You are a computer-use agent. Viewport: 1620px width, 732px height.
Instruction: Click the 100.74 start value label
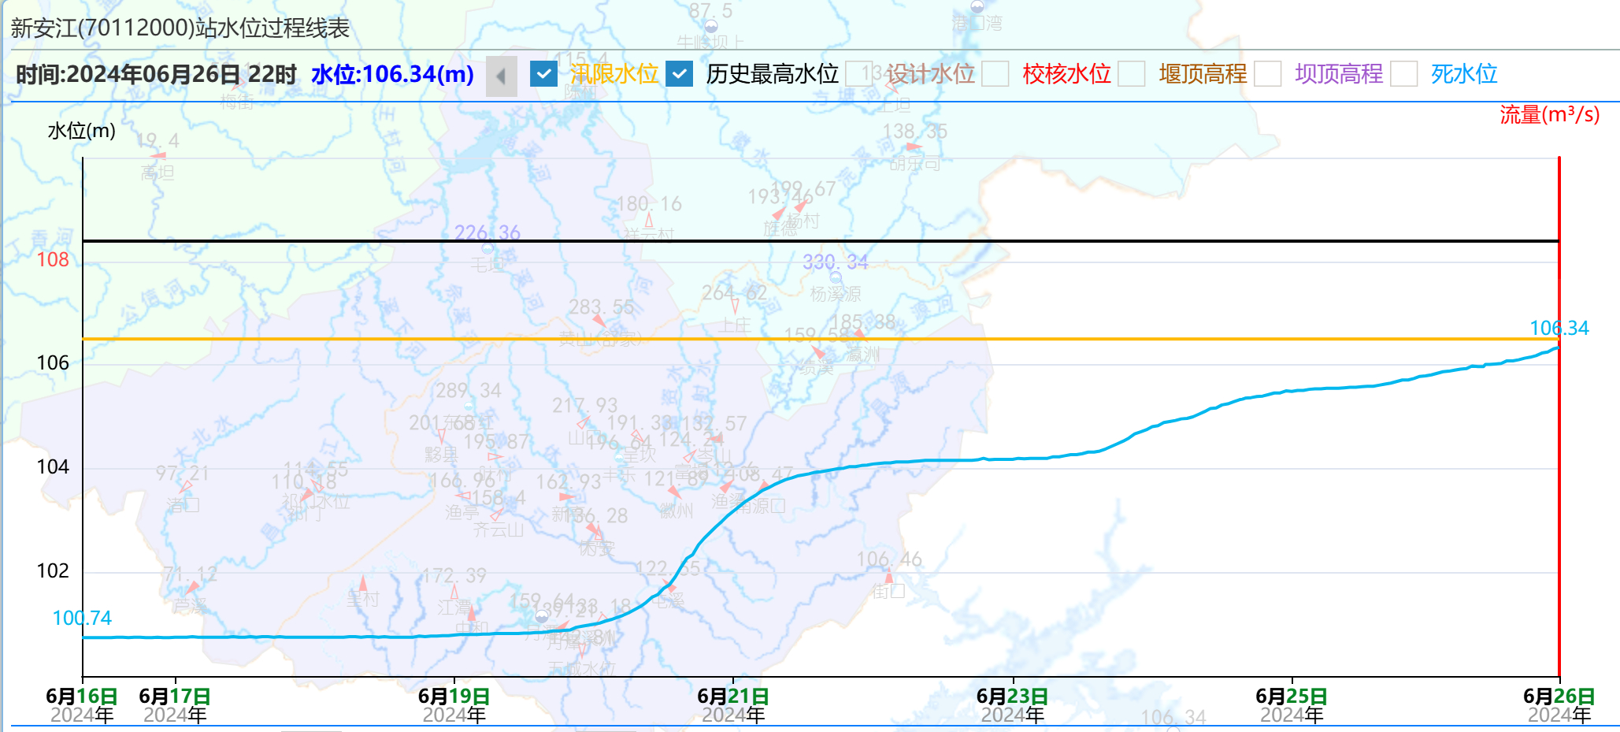click(x=82, y=619)
